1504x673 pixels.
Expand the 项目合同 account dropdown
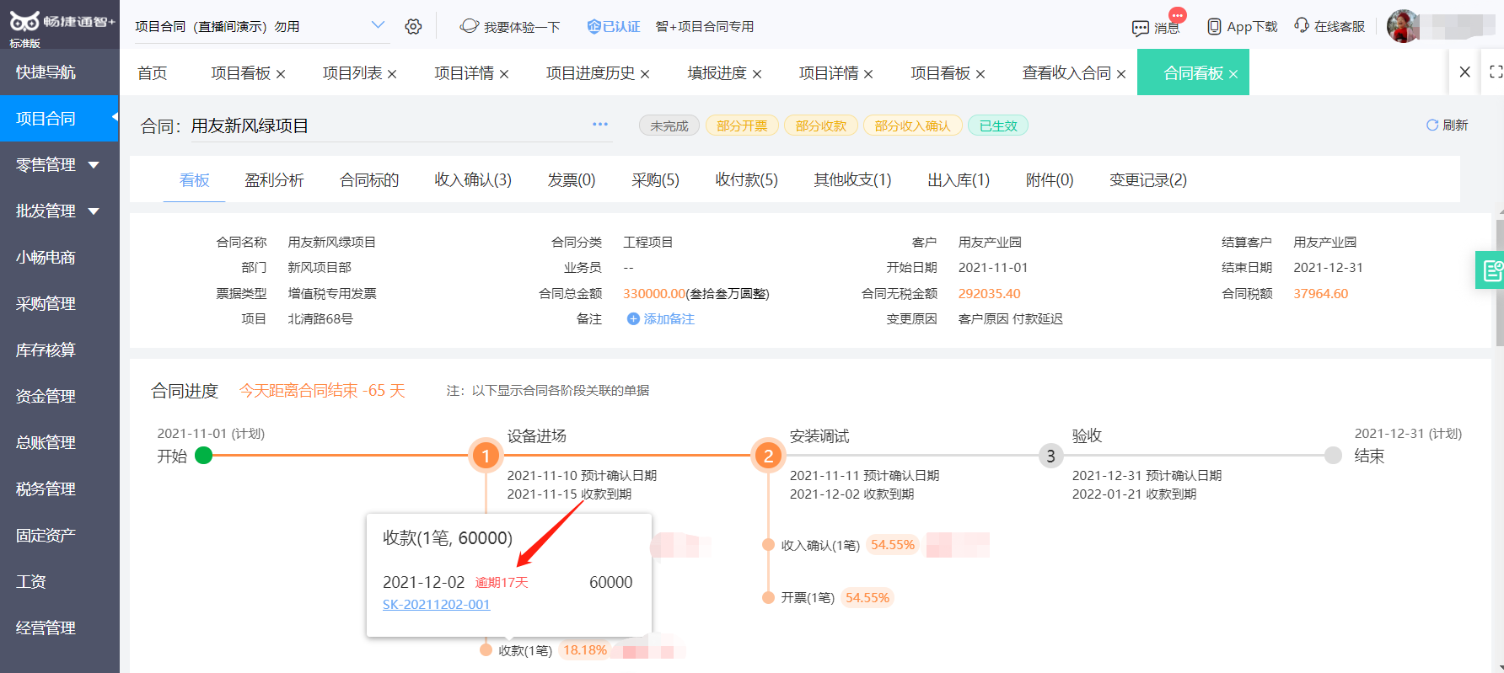pos(378,25)
